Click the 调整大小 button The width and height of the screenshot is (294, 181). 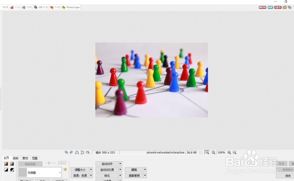[x=80, y=170]
